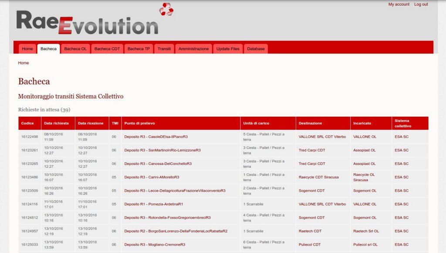Viewport: 446px width, 253px height.
Task: Open Deposito R3 - Rotondella-FossoGregorioembreciR3 link
Action: point(167,218)
